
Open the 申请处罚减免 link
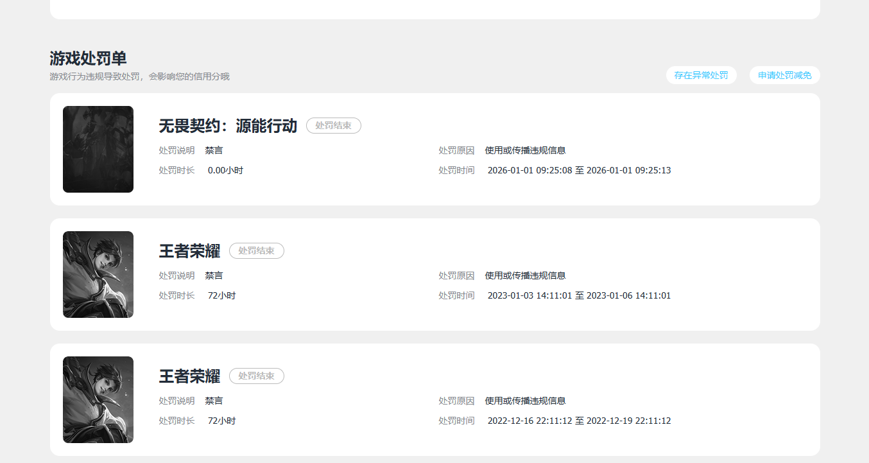[784, 75]
